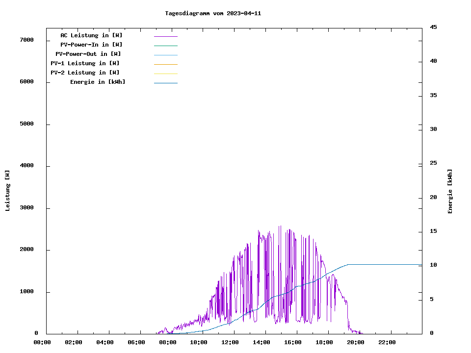471x353 pixels.
Task: Click the AC Leistung legend label
Action: 91,35
